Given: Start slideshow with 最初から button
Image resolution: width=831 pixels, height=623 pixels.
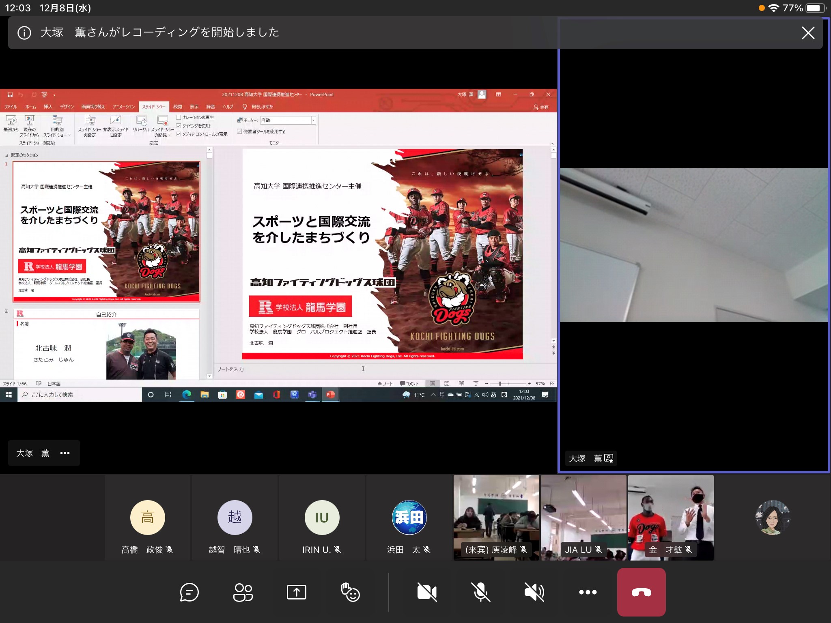Looking at the screenshot, I should pos(11,123).
